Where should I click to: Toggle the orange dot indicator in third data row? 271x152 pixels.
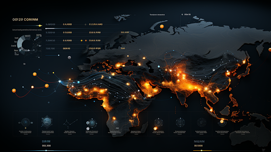[86, 40]
